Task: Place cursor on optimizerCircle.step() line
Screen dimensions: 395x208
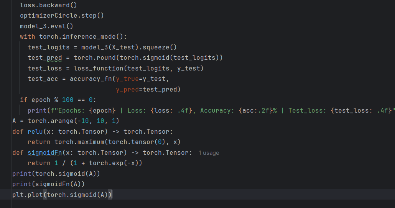Action: coord(62,16)
